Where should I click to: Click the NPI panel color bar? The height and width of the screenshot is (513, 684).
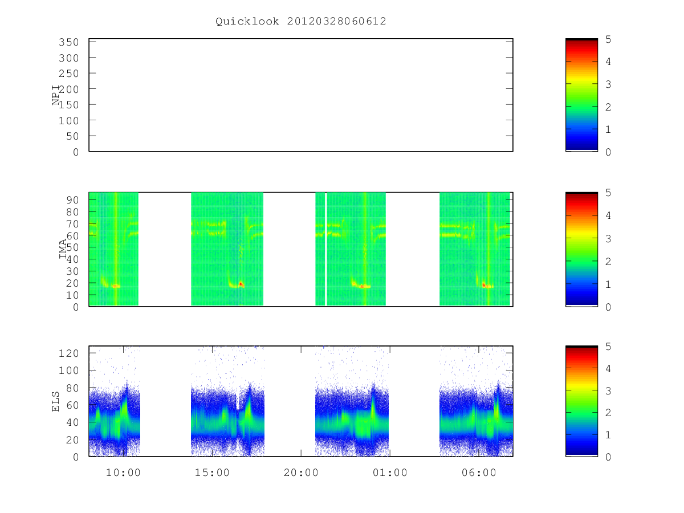click(581, 95)
